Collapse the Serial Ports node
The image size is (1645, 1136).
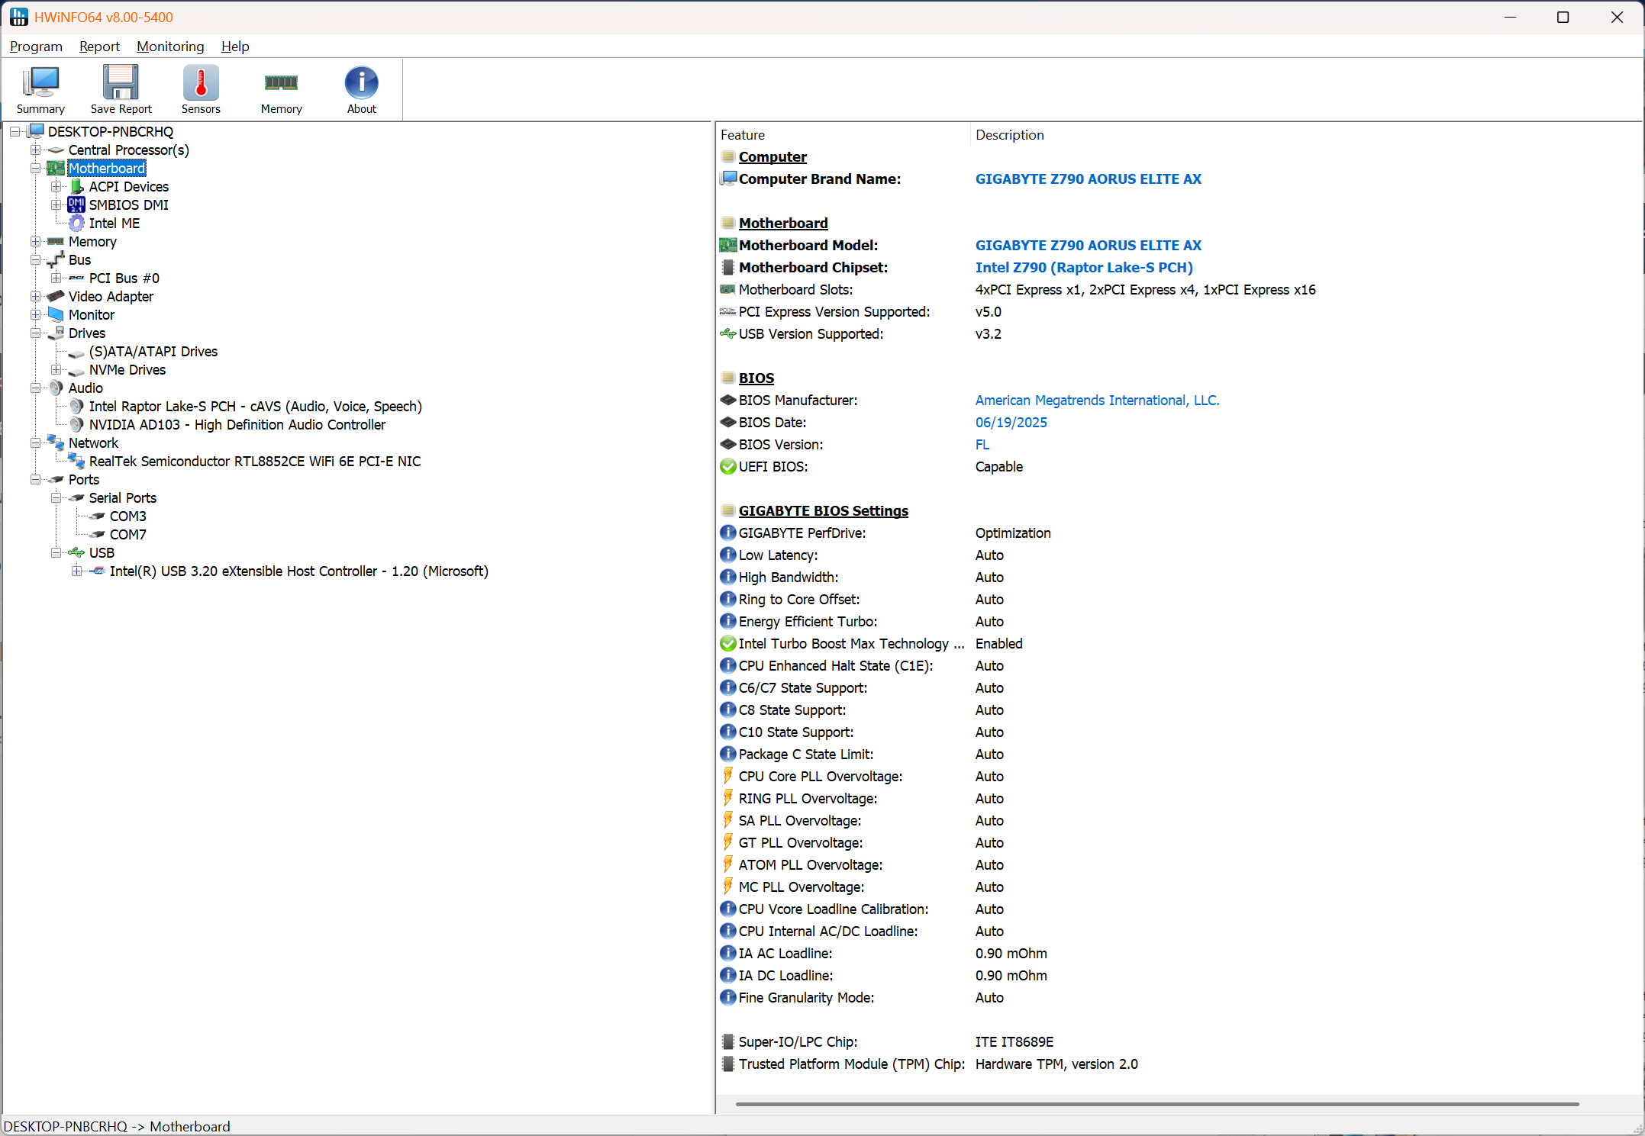[x=56, y=498]
